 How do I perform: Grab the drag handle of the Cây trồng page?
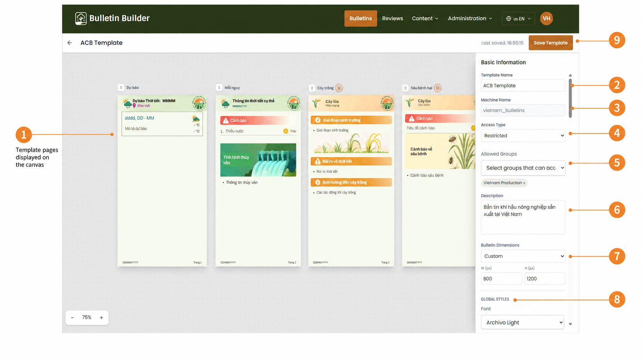(312, 88)
